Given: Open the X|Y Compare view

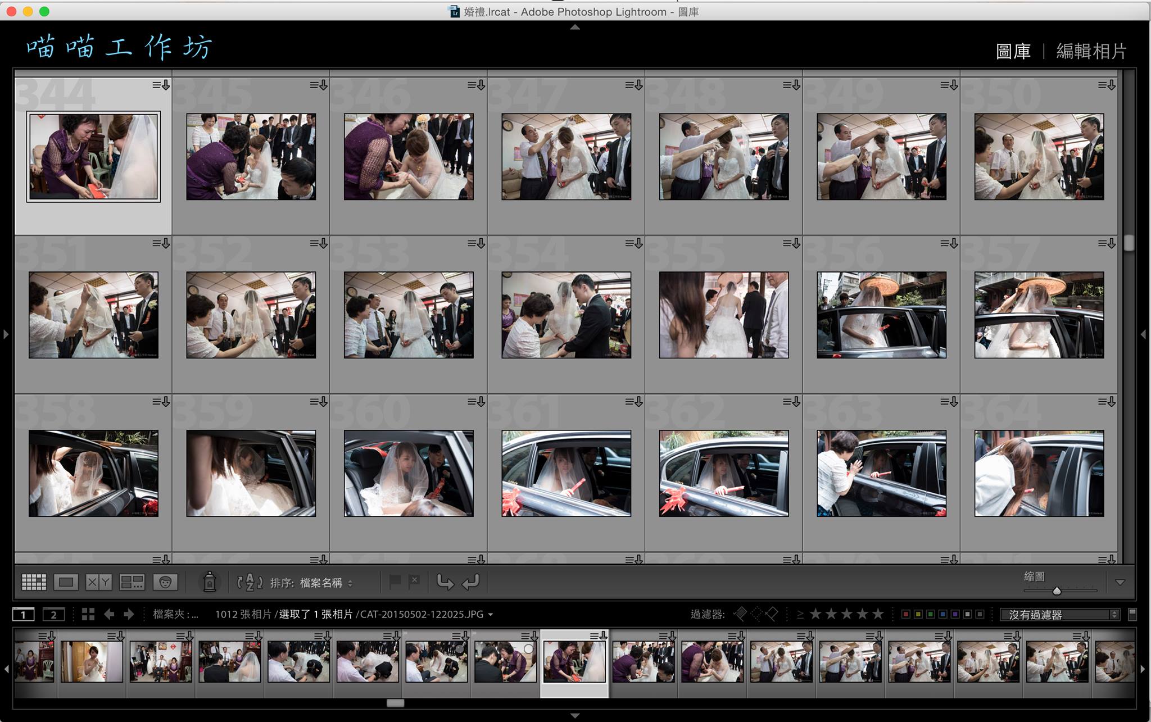Looking at the screenshot, I should point(99,582).
